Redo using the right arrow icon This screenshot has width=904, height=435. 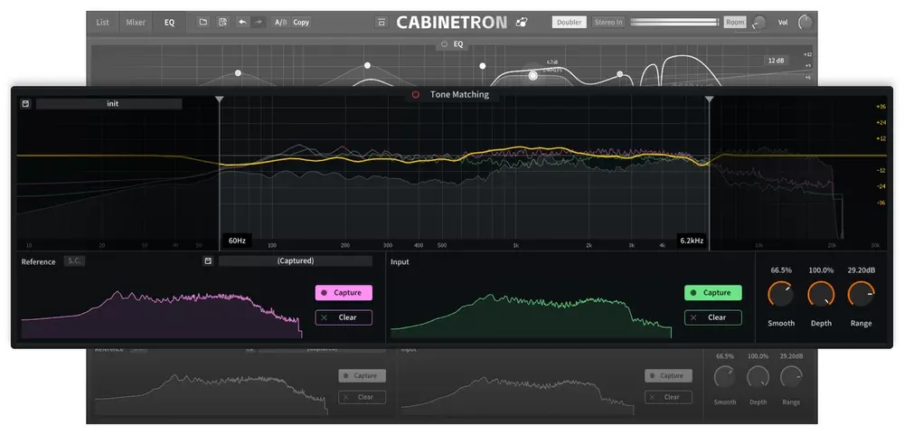(x=259, y=22)
